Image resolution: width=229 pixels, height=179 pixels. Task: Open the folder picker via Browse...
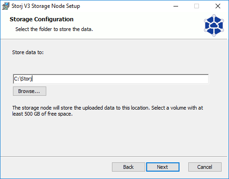click(x=30, y=91)
